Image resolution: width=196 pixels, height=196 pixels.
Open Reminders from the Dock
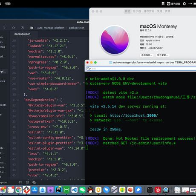click(x=11, y=190)
